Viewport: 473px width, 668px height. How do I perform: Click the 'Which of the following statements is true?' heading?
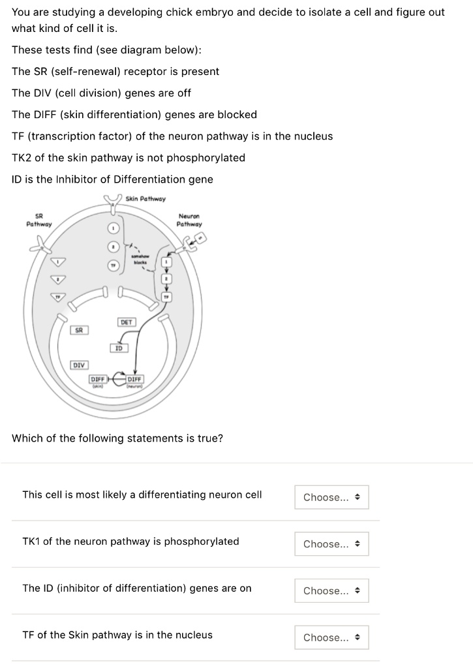point(117,438)
